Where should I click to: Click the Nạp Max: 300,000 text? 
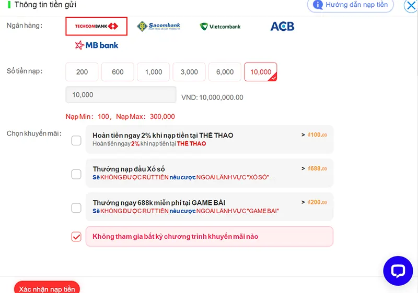coord(145,116)
